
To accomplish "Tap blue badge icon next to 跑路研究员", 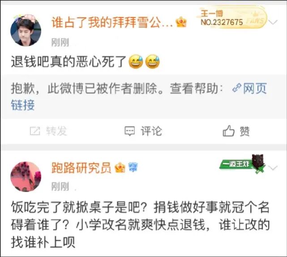I will [133, 167].
